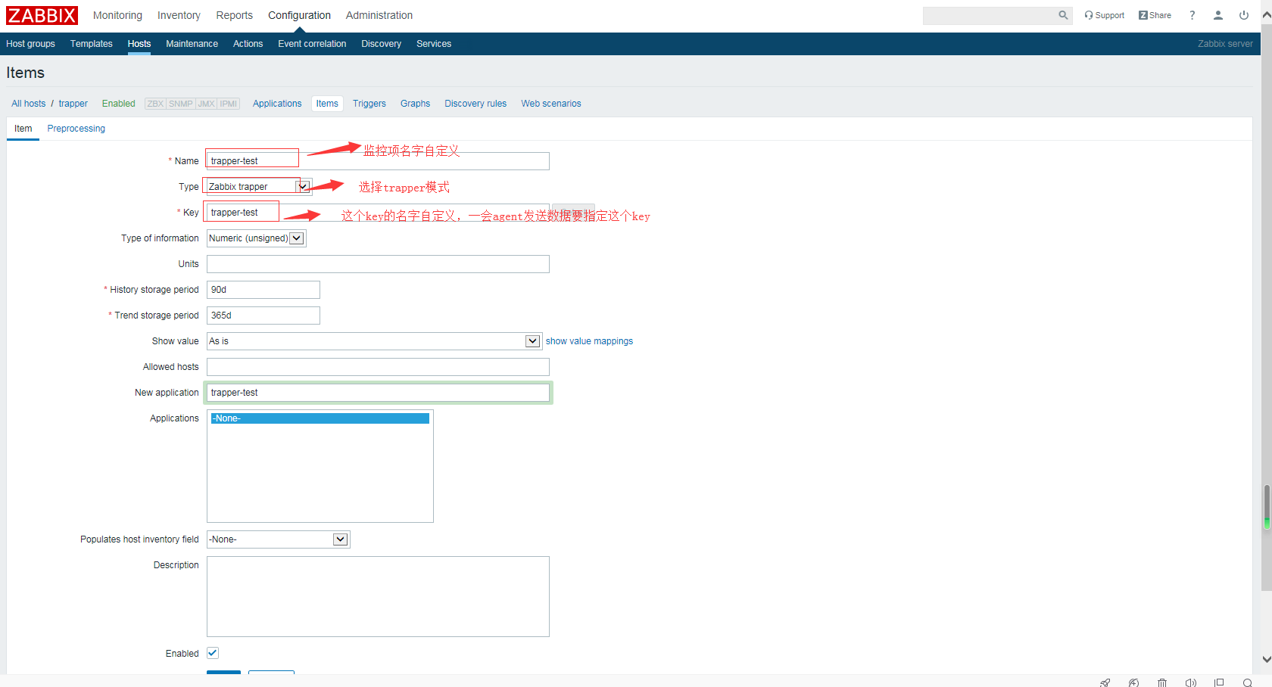Click the Trend storage period field

click(263, 316)
